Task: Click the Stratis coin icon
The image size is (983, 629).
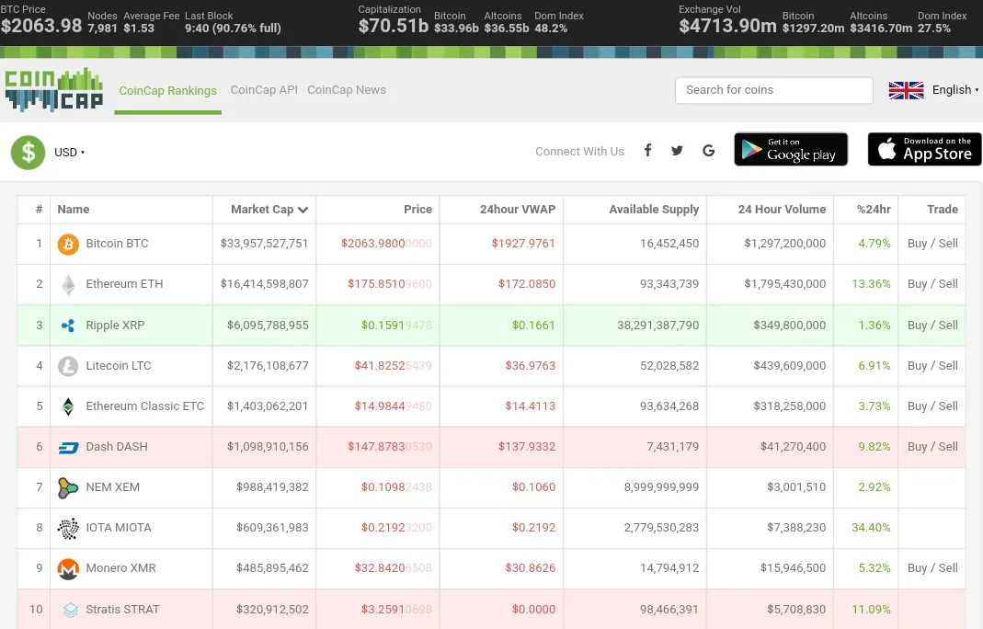Action: pyautogui.click(x=70, y=610)
